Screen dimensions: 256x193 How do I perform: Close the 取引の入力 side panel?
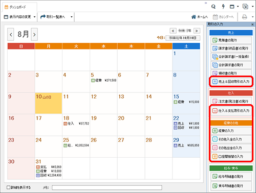[252, 25]
